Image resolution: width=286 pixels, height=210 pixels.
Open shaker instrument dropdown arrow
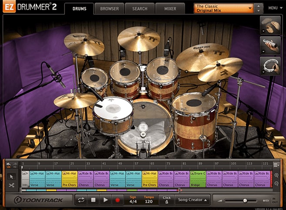[x=263, y=52]
